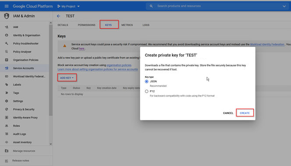Click the search magnifier icon
This screenshot has height=166, width=291.
click(x=151, y=6)
